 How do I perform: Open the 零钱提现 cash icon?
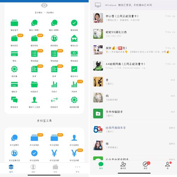74,54
